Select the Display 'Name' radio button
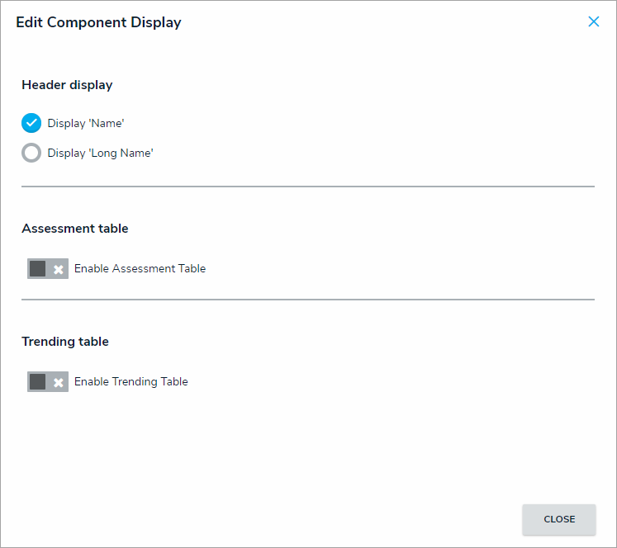Image resolution: width=617 pixels, height=548 pixels. tap(31, 123)
